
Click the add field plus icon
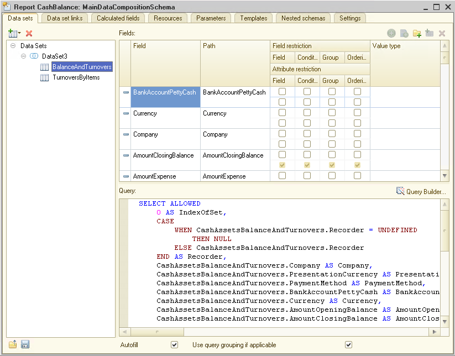(391, 34)
